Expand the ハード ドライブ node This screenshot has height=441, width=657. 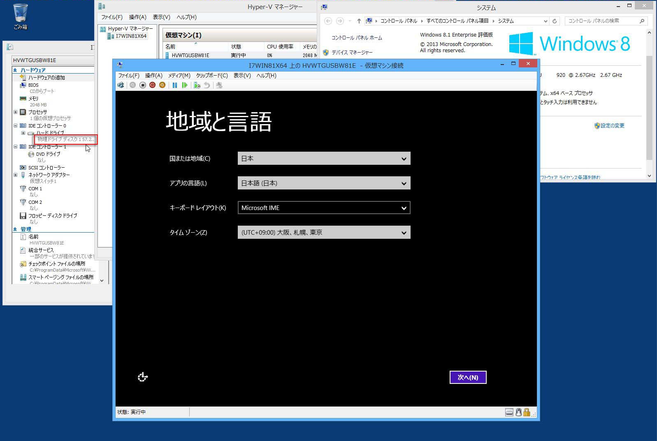point(23,133)
